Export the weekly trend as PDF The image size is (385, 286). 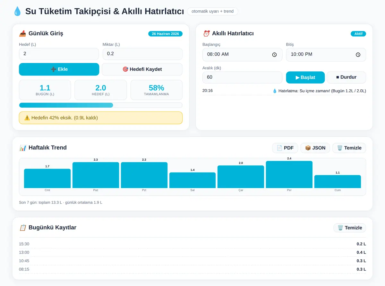click(x=285, y=148)
